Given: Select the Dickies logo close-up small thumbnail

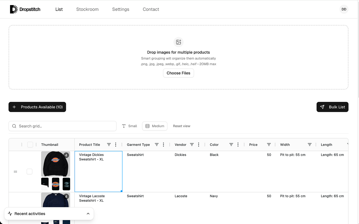Looking at the screenshot, I should click(x=56, y=184).
